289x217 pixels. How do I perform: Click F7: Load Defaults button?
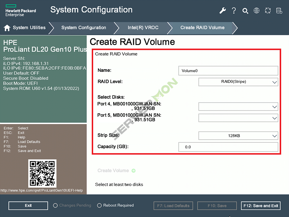pyautogui.click(x=173, y=206)
